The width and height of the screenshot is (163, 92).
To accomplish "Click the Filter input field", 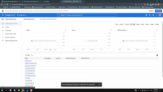I will [x=92, y=55].
